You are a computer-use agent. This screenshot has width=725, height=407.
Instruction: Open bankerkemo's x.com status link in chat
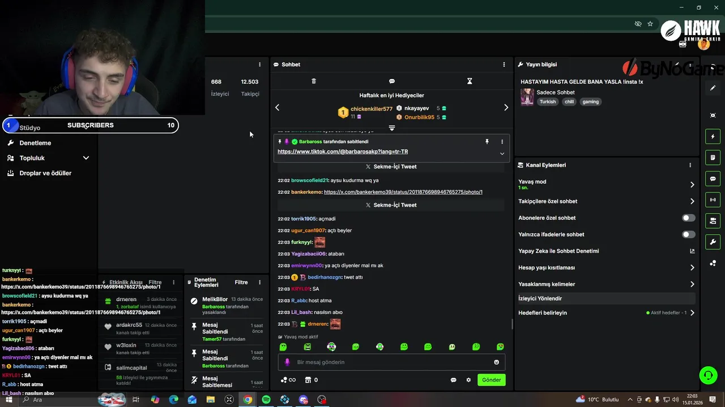click(x=403, y=192)
